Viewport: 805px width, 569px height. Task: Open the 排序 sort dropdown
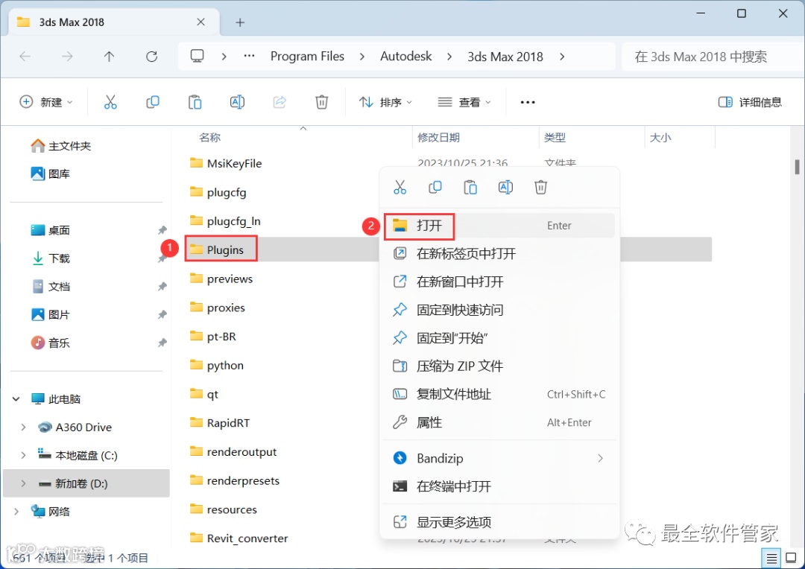point(385,102)
